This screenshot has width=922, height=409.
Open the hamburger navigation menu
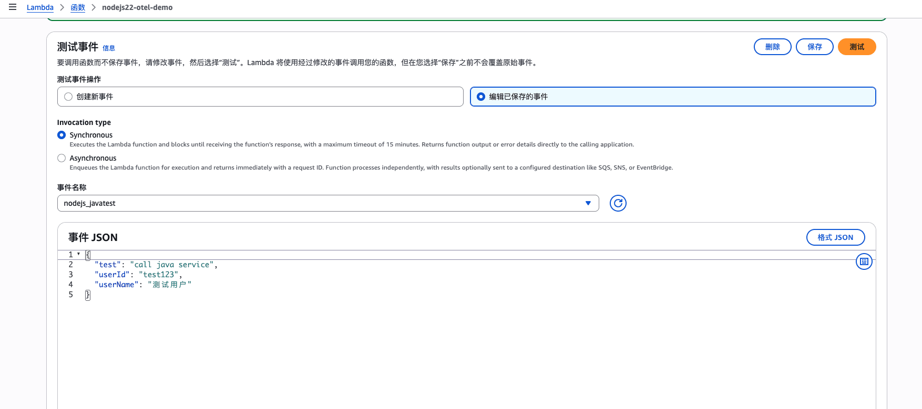[13, 7]
